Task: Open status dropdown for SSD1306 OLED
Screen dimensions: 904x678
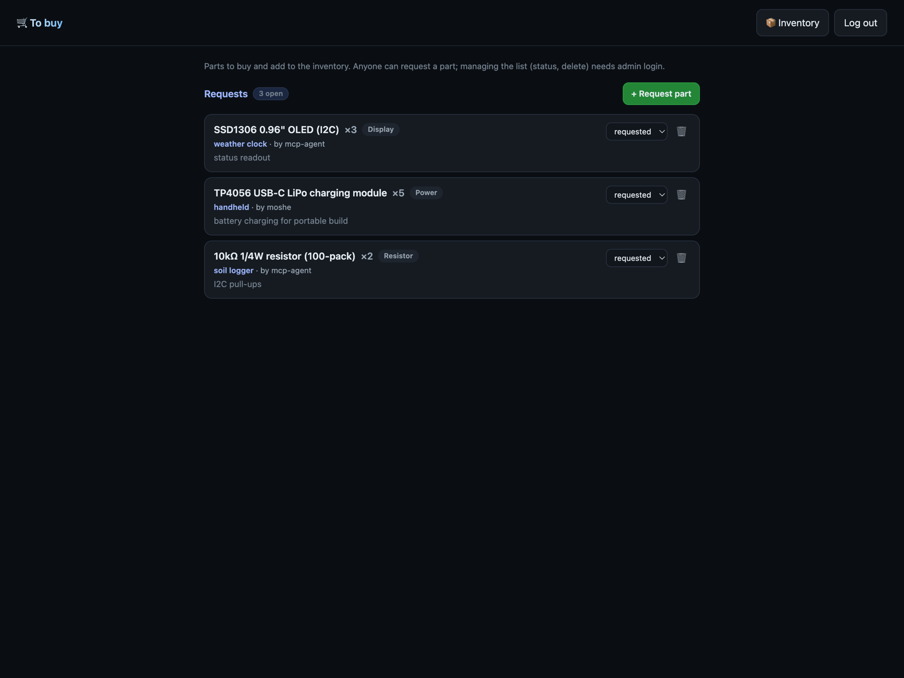Action: [x=637, y=132]
